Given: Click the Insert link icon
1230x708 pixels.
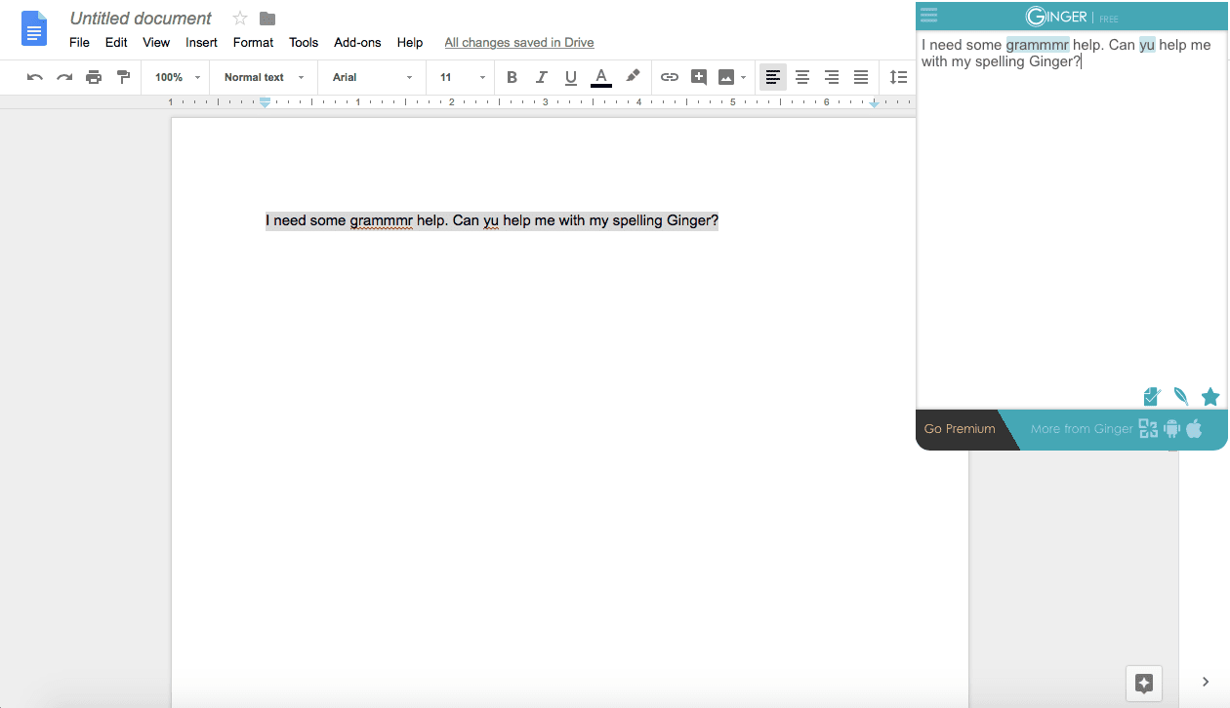Looking at the screenshot, I should click(669, 77).
